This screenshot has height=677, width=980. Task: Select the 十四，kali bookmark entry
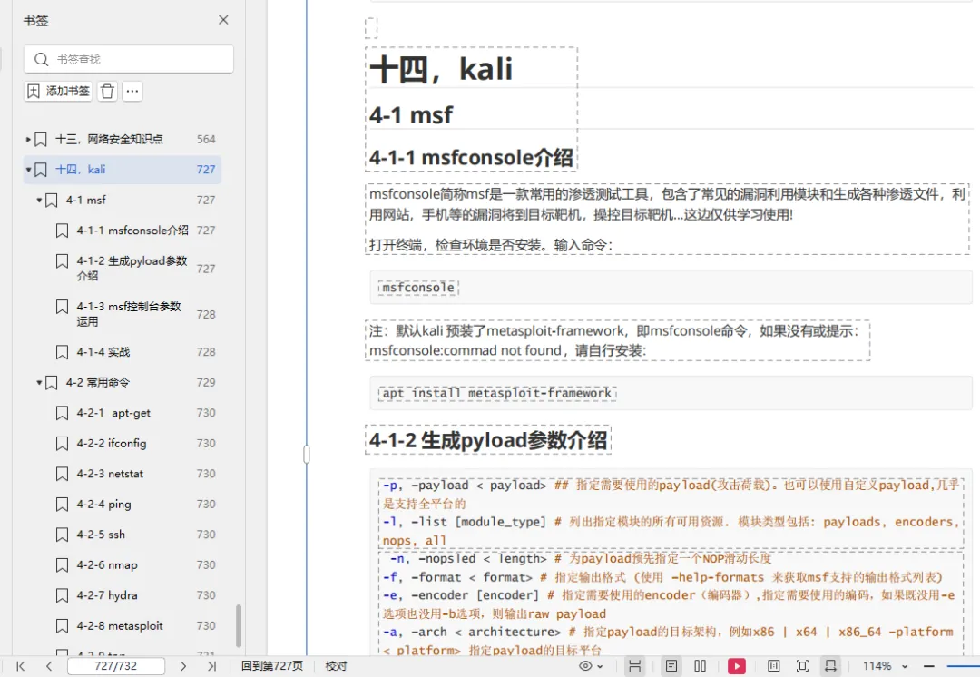click(x=122, y=170)
